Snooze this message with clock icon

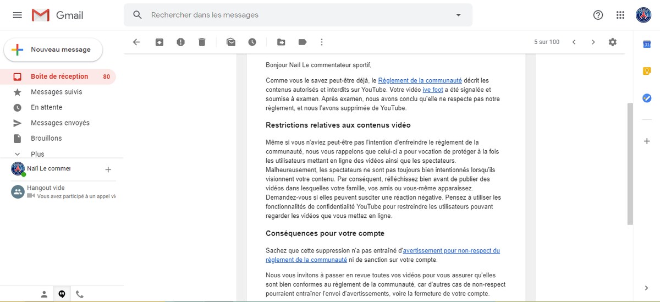[x=252, y=42]
